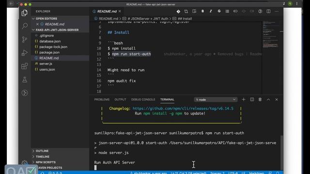Open the Run and Debug view
Image resolution: width=310 pixels, height=174 pixels.
25,53
